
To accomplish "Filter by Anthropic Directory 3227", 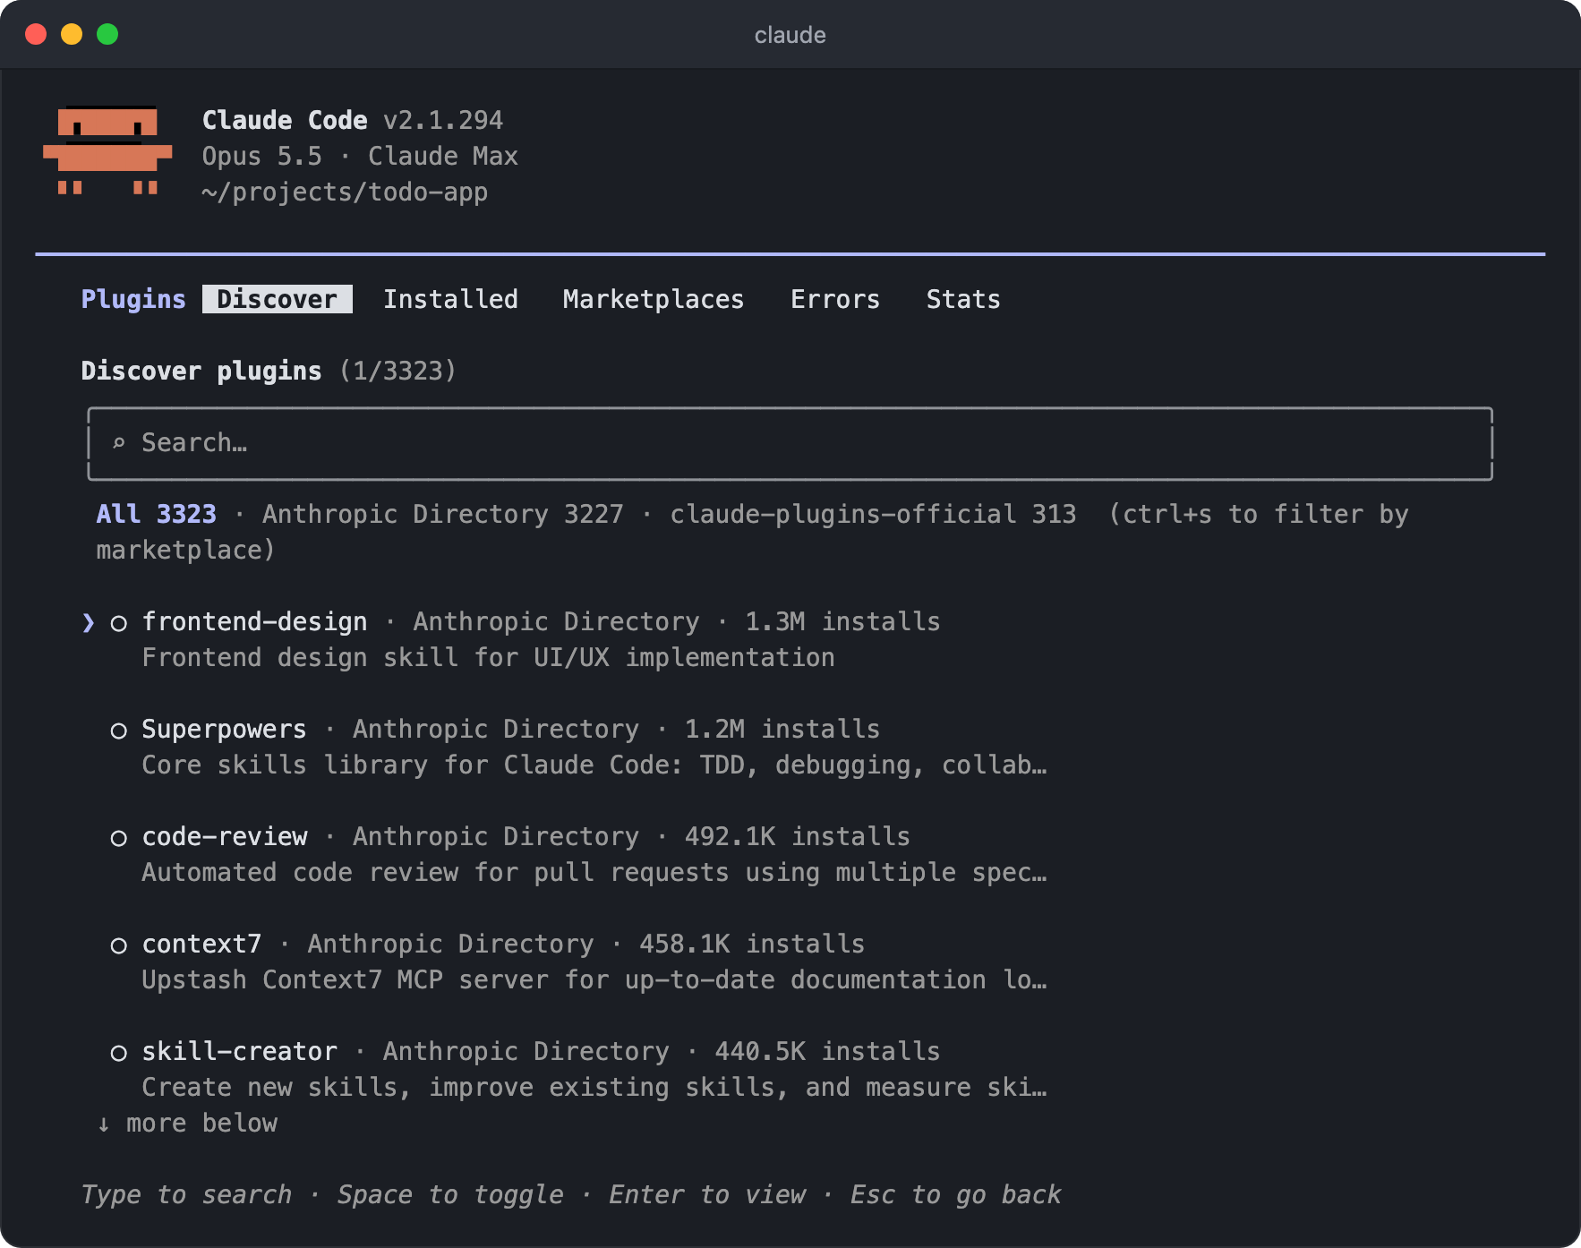I will 442,514.
